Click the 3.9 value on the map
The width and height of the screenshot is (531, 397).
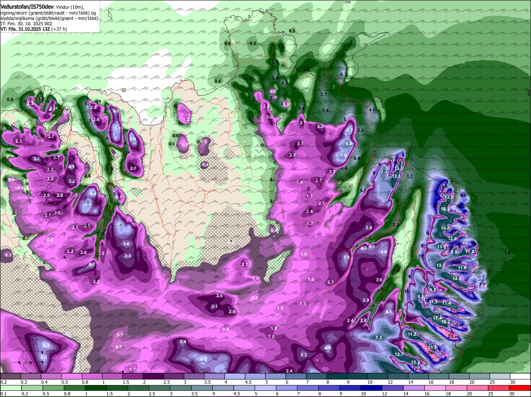coord(346,257)
